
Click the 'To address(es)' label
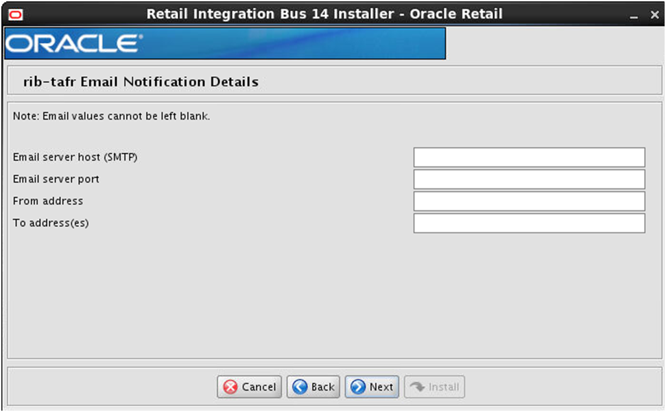coord(51,223)
